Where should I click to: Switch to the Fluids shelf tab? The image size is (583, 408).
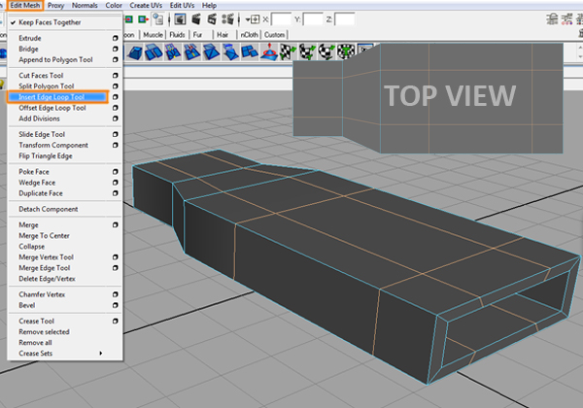pyautogui.click(x=177, y=35)
